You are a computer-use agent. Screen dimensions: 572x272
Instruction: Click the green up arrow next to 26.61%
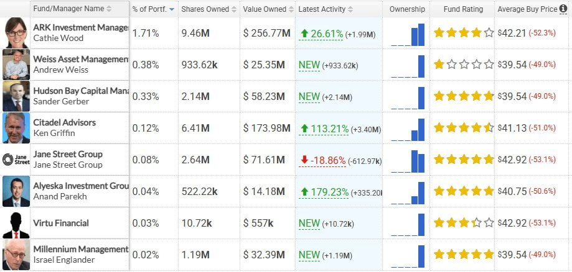point(304,33)
